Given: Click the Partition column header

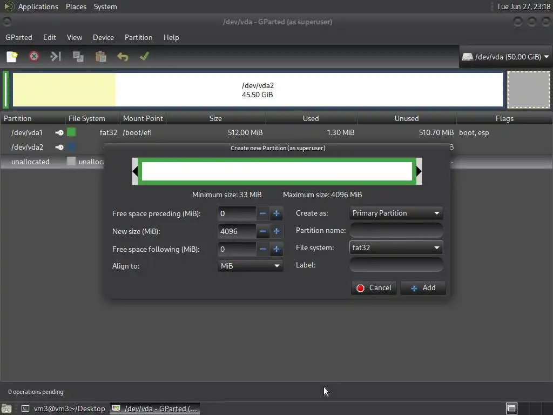Looking at the screenshot, I should [x=33, y=118].
